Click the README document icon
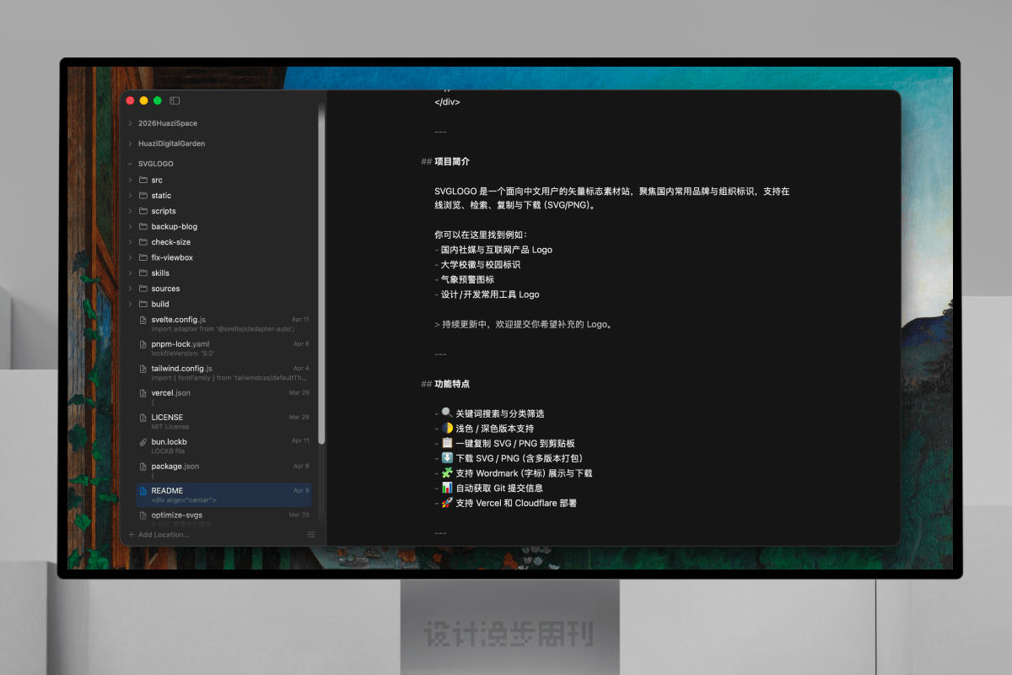The width and height of the screenshot is (1012, 675). [x=143, y=491]
